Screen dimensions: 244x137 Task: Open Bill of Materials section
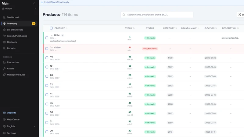[x=19, y=30]
